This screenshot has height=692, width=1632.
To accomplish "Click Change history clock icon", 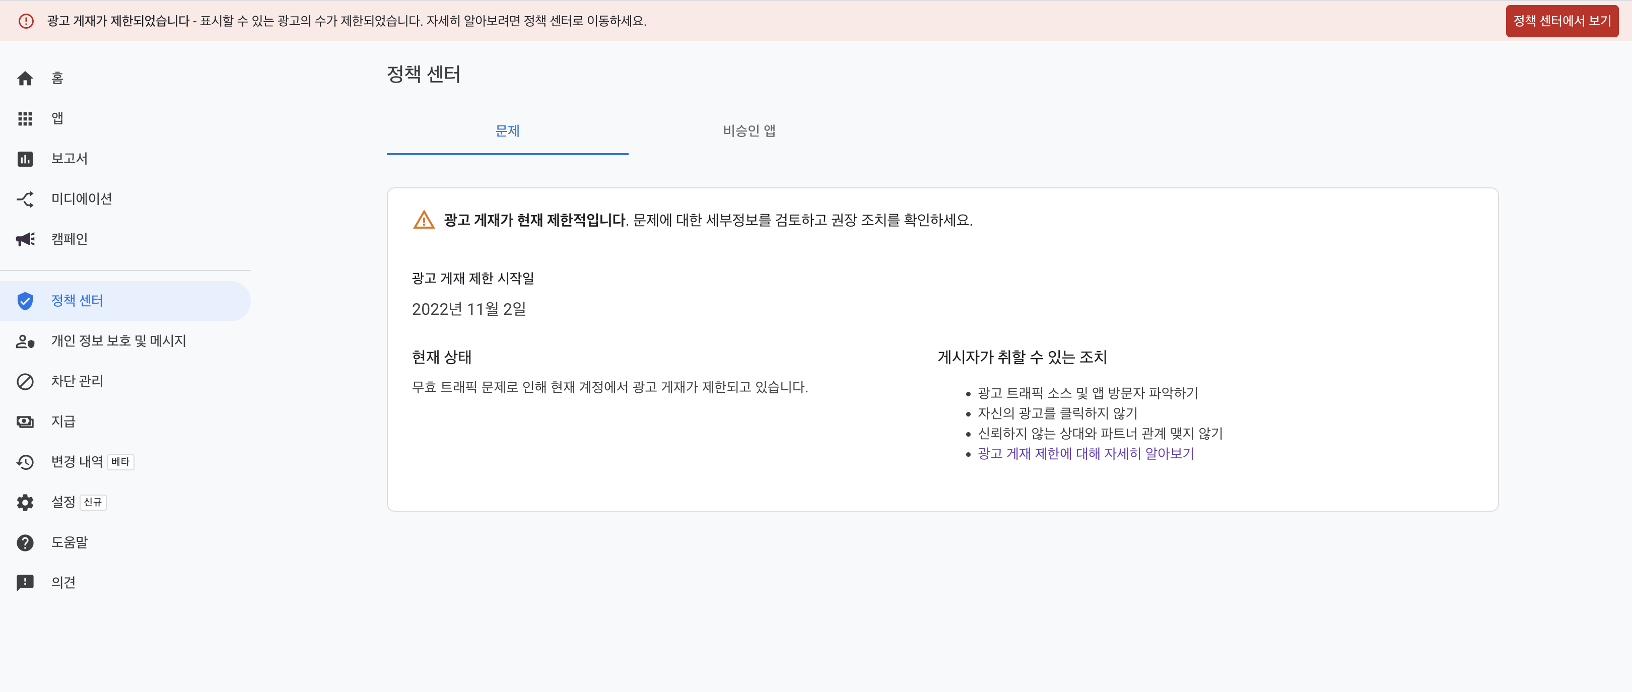I will pyautogui.click(x=25, y=462).
